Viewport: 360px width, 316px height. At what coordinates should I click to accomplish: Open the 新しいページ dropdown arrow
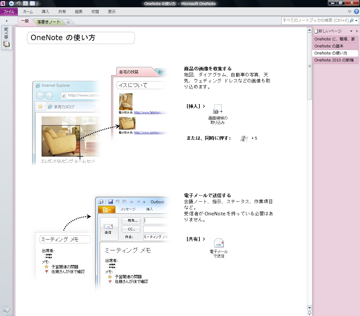pos(351,31)
